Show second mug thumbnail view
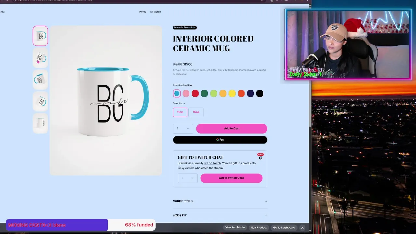 (x=40, y=58)
